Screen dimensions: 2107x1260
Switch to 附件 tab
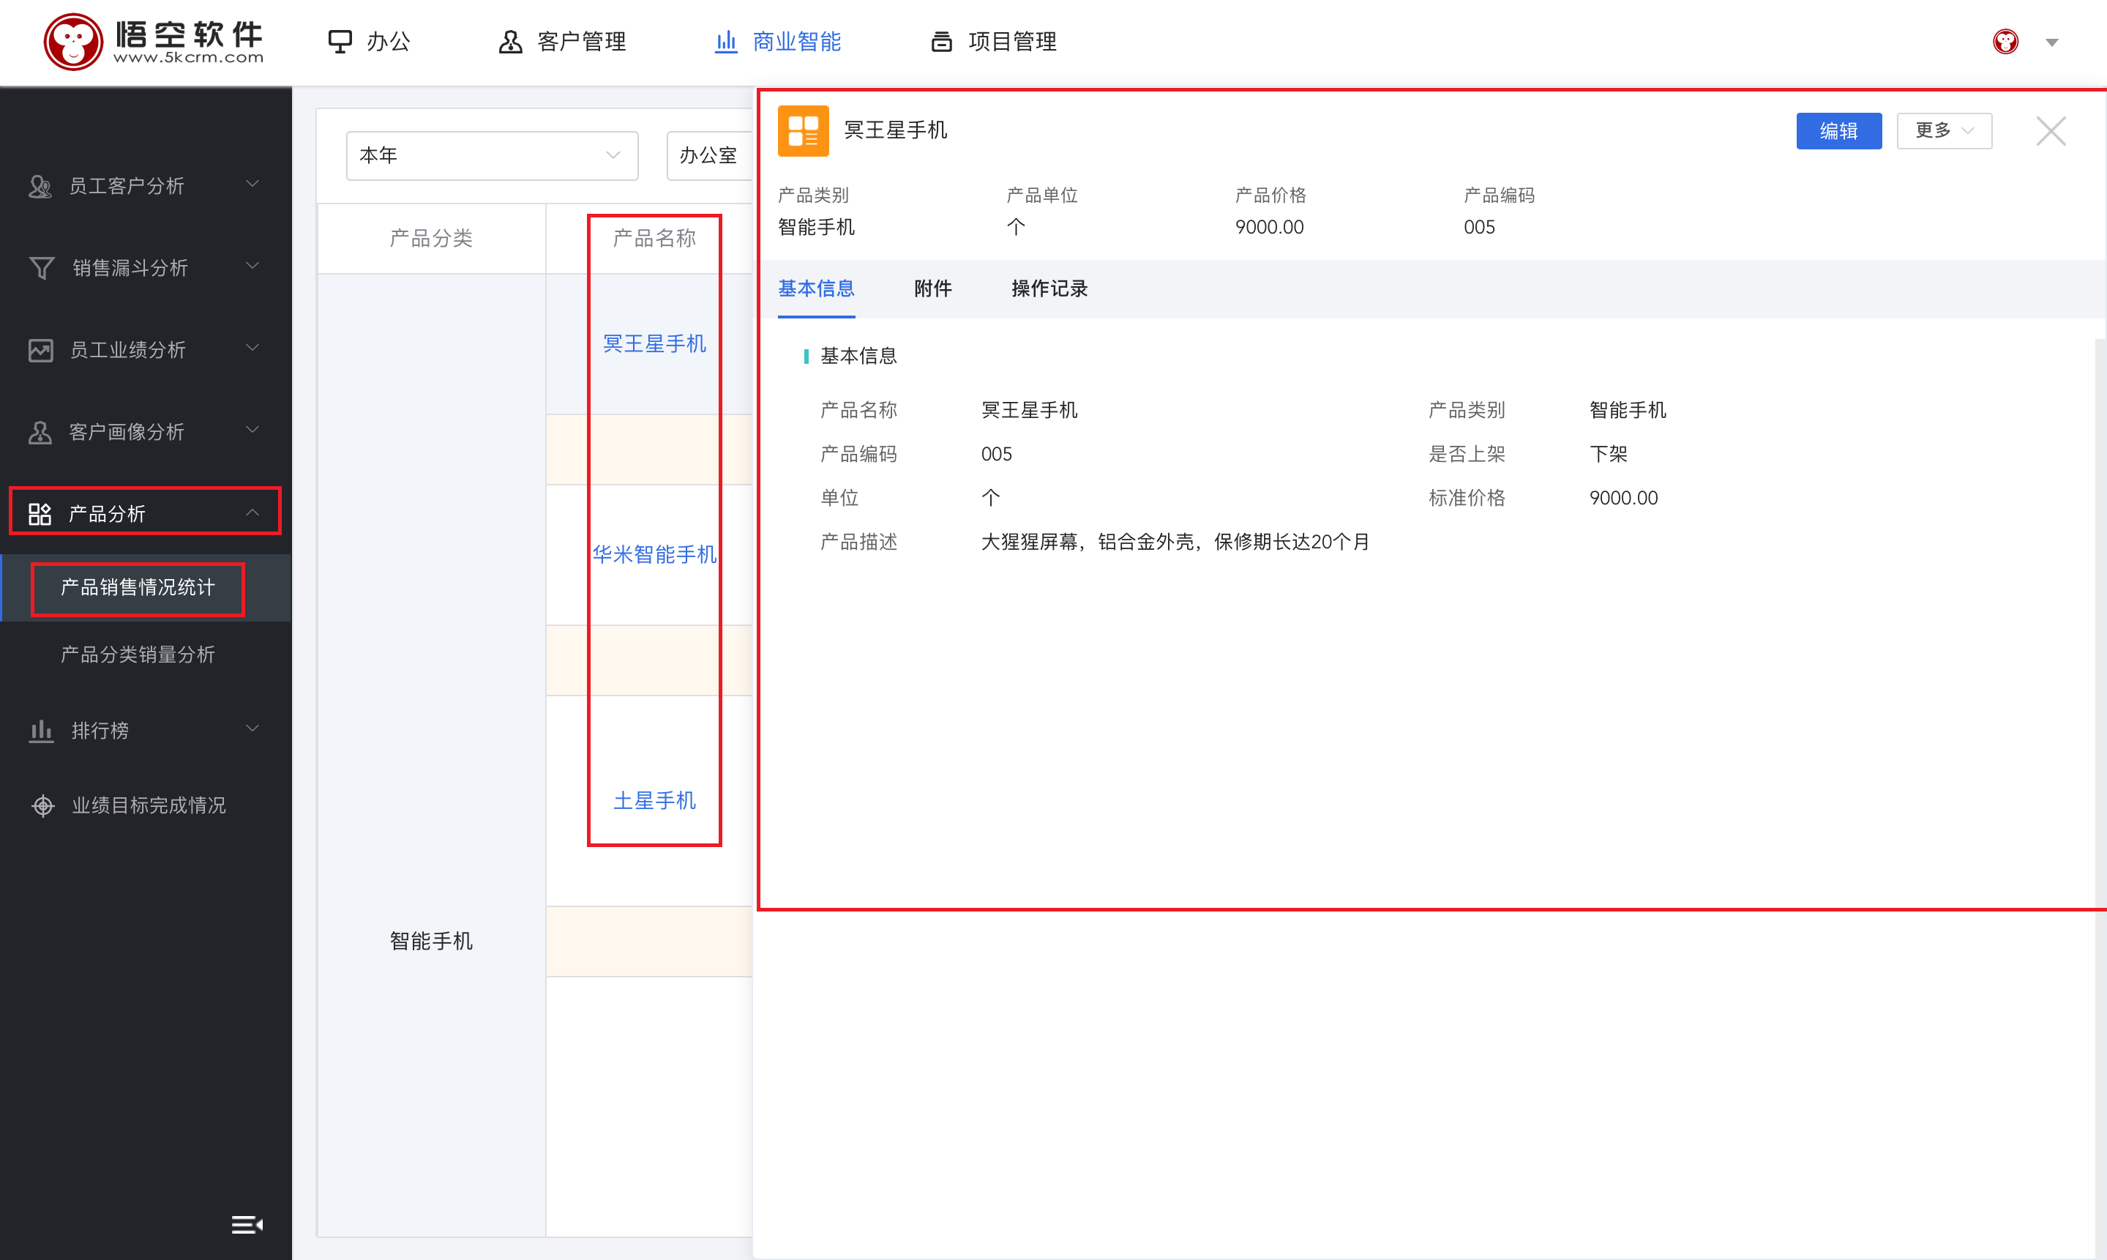click(932, 288)
